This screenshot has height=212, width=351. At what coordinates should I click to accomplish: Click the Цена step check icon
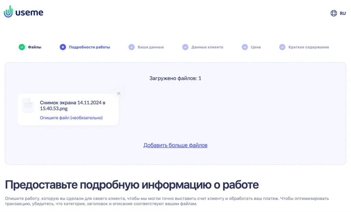click(x=245, y=47)
